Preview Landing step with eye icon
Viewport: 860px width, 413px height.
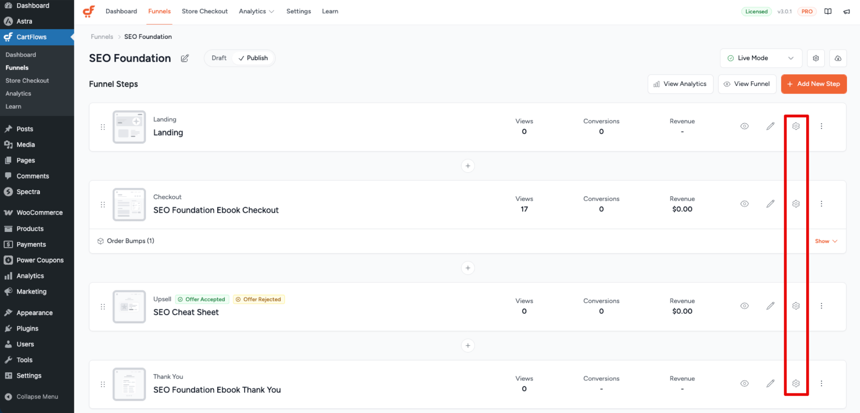coord(744,126)
